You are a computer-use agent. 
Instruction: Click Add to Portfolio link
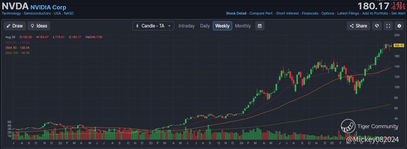(375, 13)
